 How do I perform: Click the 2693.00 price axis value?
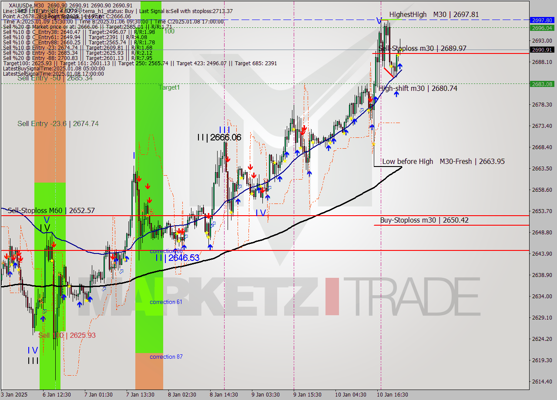tap(542, 40)
